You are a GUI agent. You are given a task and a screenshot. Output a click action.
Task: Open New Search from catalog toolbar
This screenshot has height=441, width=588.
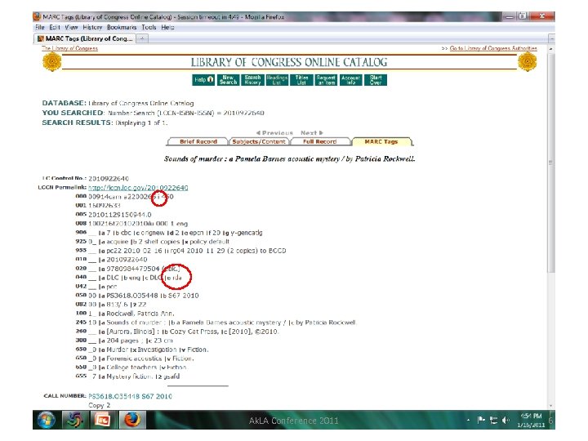[x=228, y=80]
